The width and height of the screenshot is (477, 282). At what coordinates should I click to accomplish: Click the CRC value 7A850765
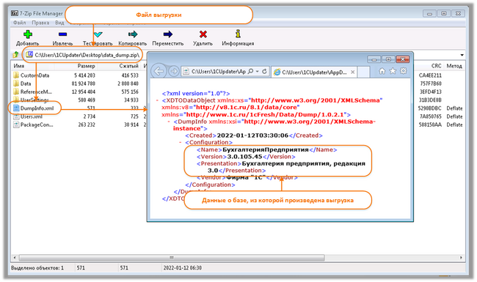point(431,116)
